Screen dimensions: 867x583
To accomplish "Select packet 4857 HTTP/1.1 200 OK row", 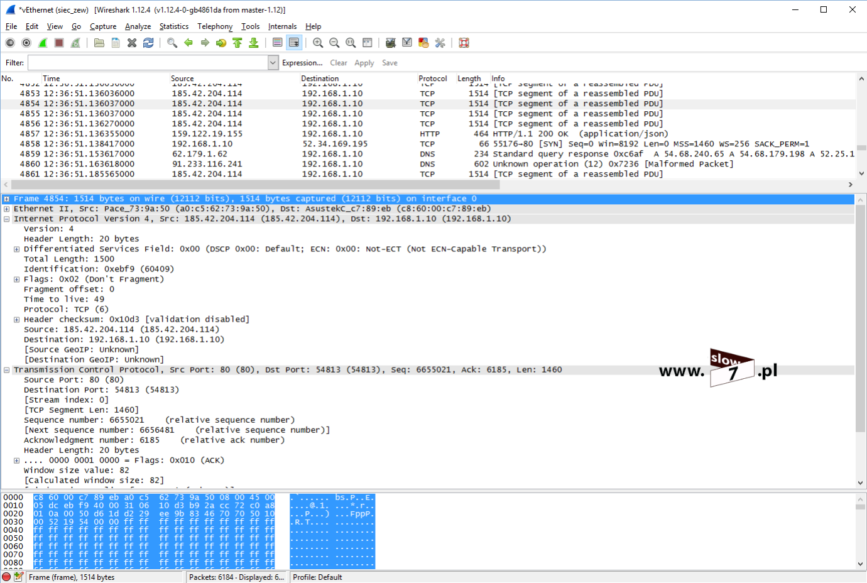I will [x=428, y=134].
